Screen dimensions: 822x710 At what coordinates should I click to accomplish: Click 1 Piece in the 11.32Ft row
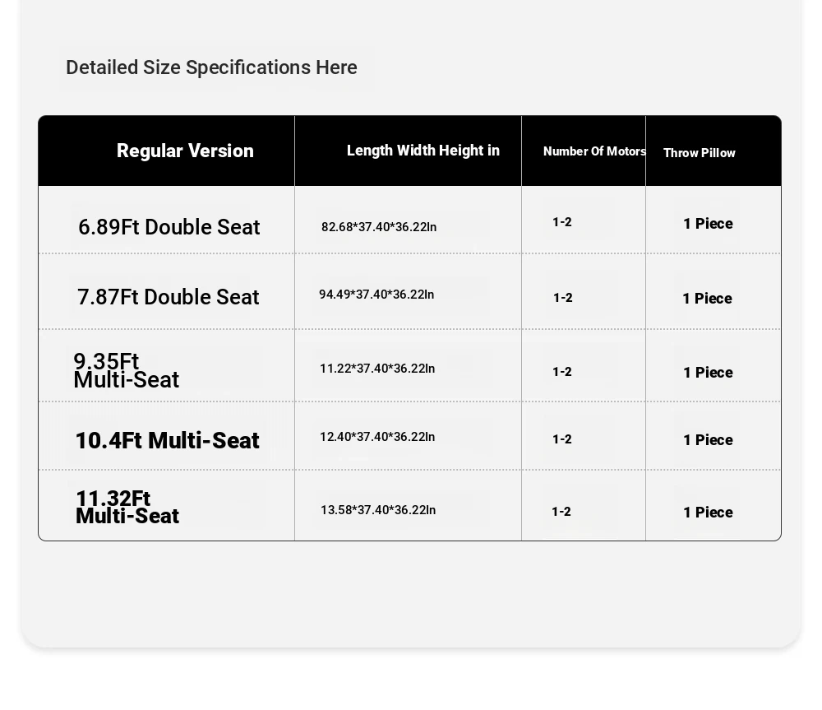click(708, 513)
